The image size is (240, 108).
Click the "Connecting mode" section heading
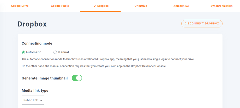pos(37,44)
